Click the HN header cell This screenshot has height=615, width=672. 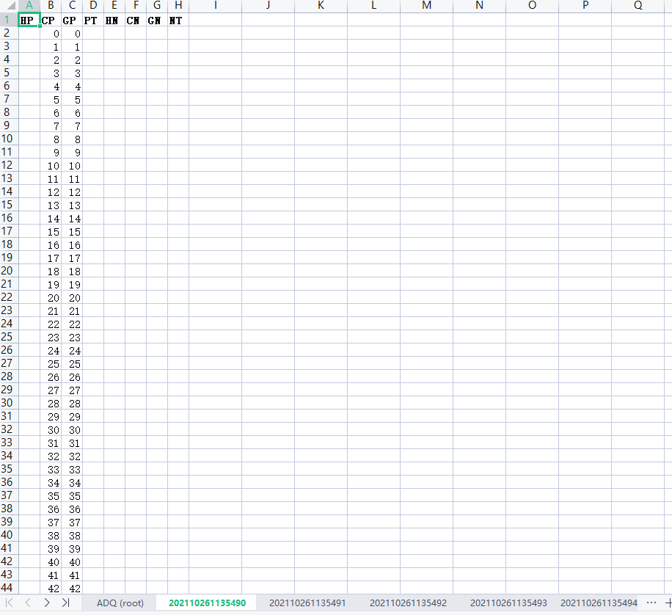click(114, 20)
